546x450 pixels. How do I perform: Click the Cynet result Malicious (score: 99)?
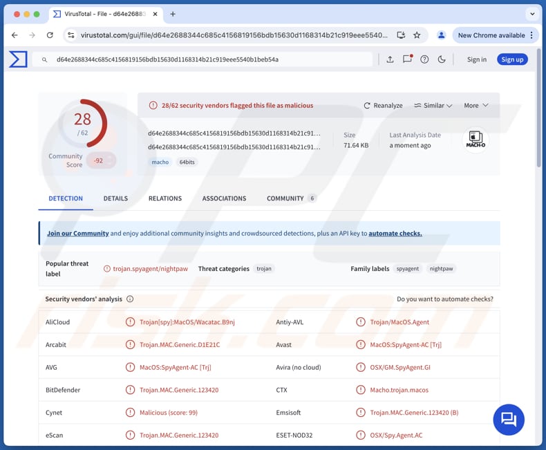click(x=169, y=413)
